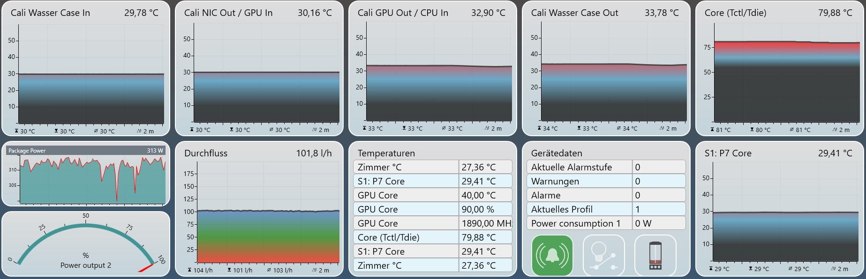The height and width of the screenshot is (279, 866).
Task: Click the 29,41 °C value in the S1: P7 Core chart header
Action: (x=835, y=154)
